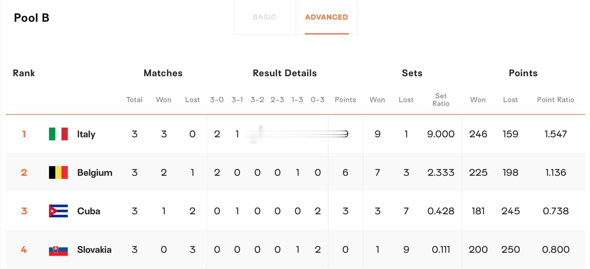This screenshot has width=590, height=269.
Task: Click the Set Ratio column header
Action: click(441, 100)
